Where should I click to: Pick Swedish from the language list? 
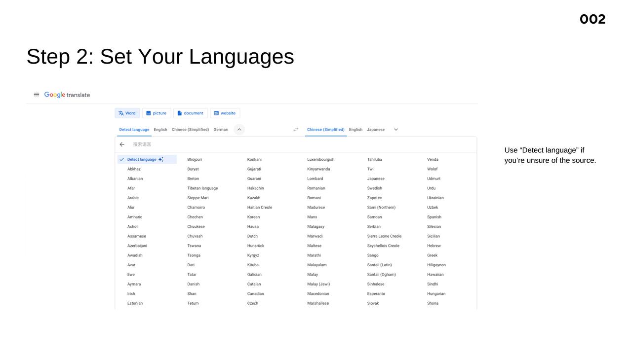374,188
